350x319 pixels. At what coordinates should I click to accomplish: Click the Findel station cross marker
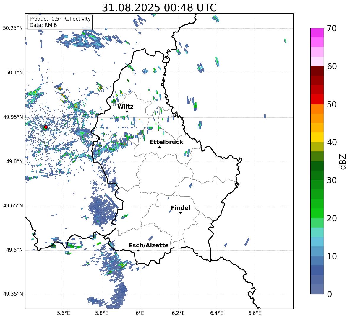click(180, 213)
